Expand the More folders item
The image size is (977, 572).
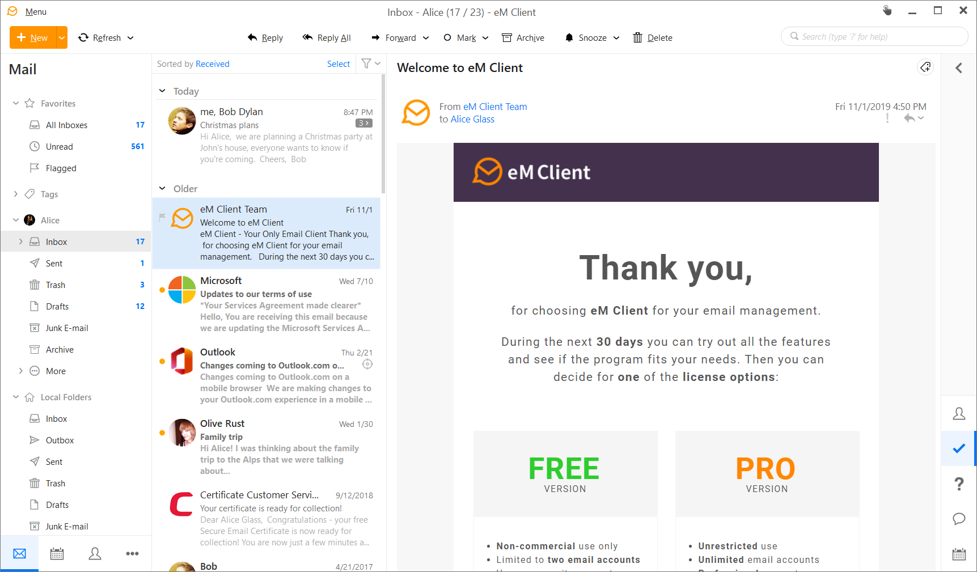[x=21, y=371]
